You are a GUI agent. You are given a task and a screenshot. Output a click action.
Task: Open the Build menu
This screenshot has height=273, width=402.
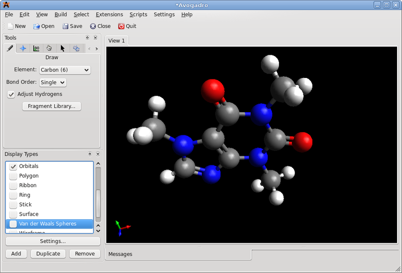pyautogui.click(x=61, y=15)
